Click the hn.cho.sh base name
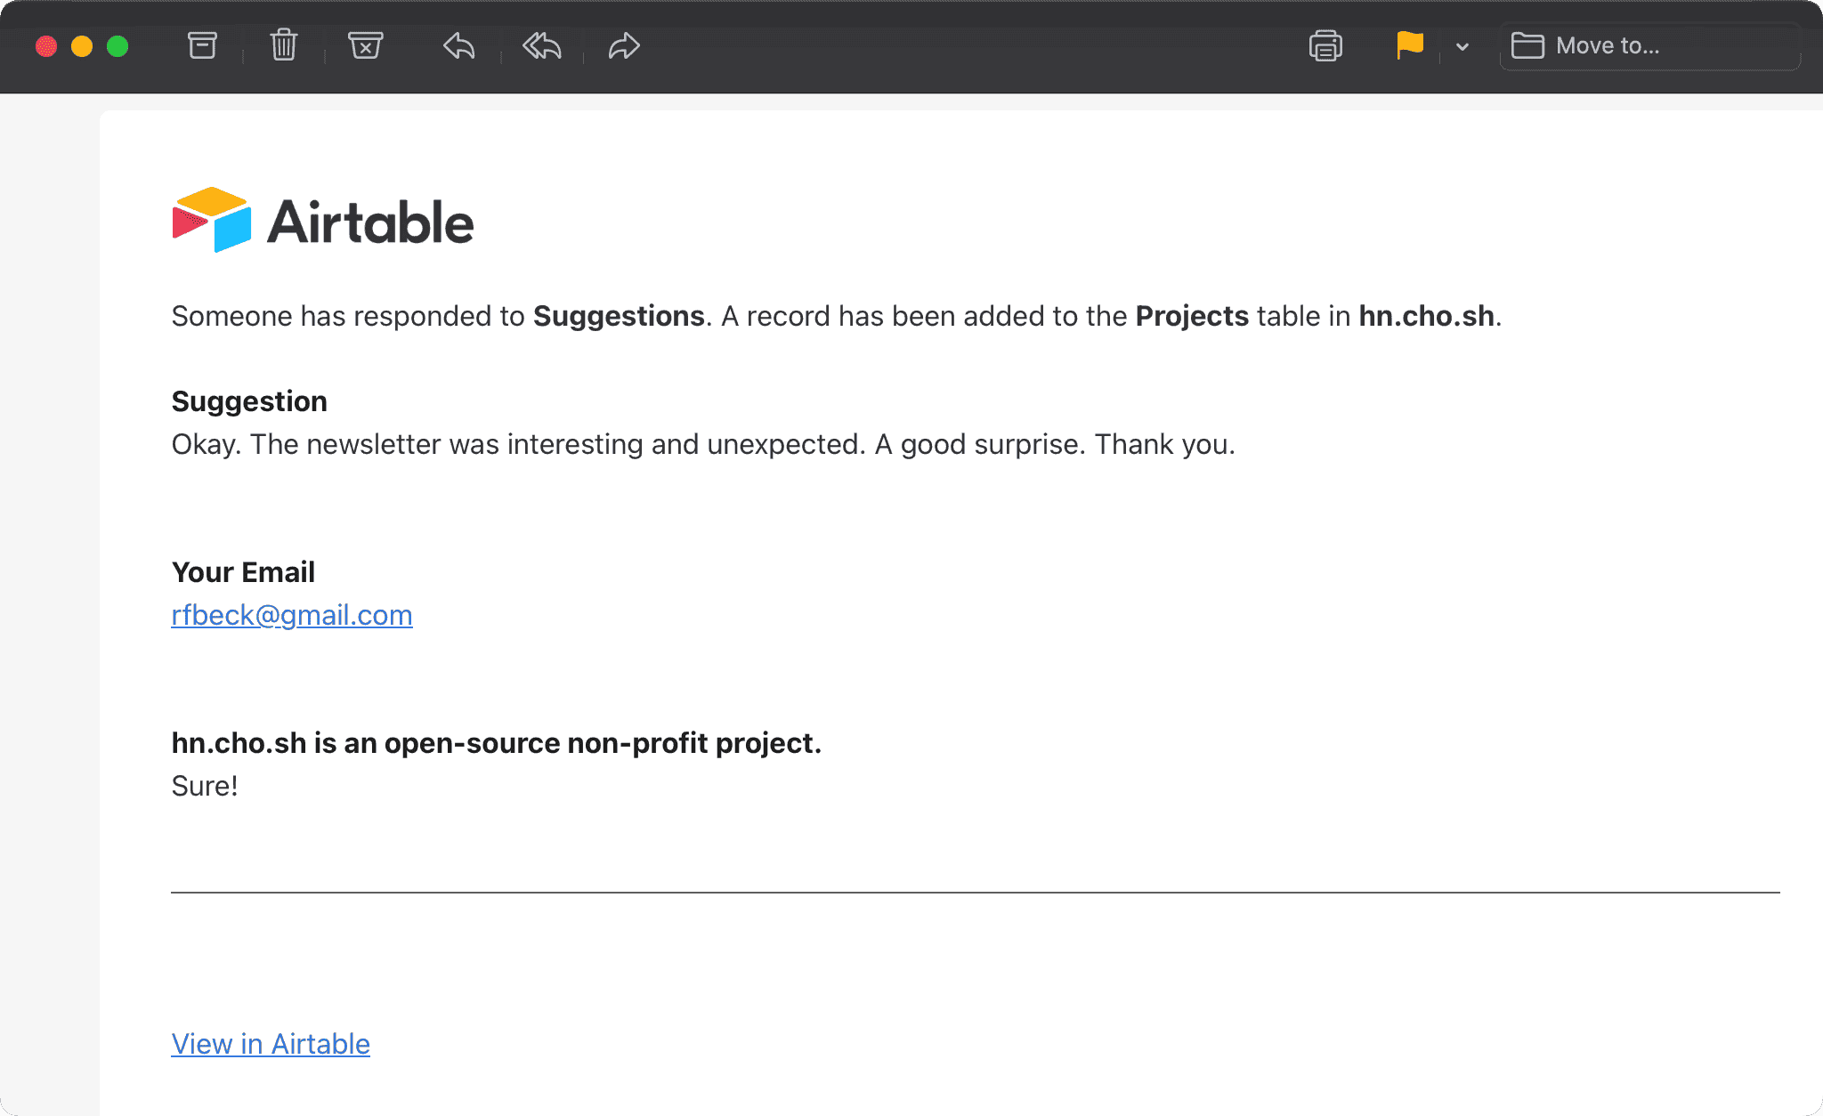The width and height of the screenshot is (1823, 1116). pyautogui.click(x=1426, y=316)
